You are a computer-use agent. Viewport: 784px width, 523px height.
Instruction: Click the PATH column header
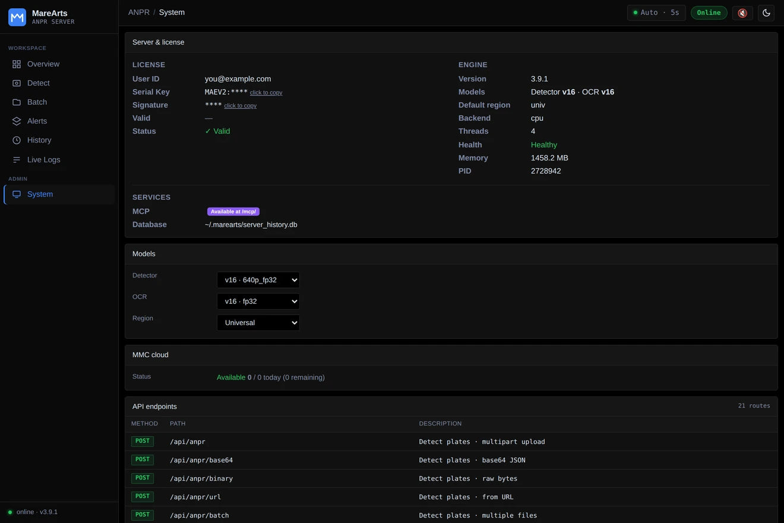click(x=178, y=424)
